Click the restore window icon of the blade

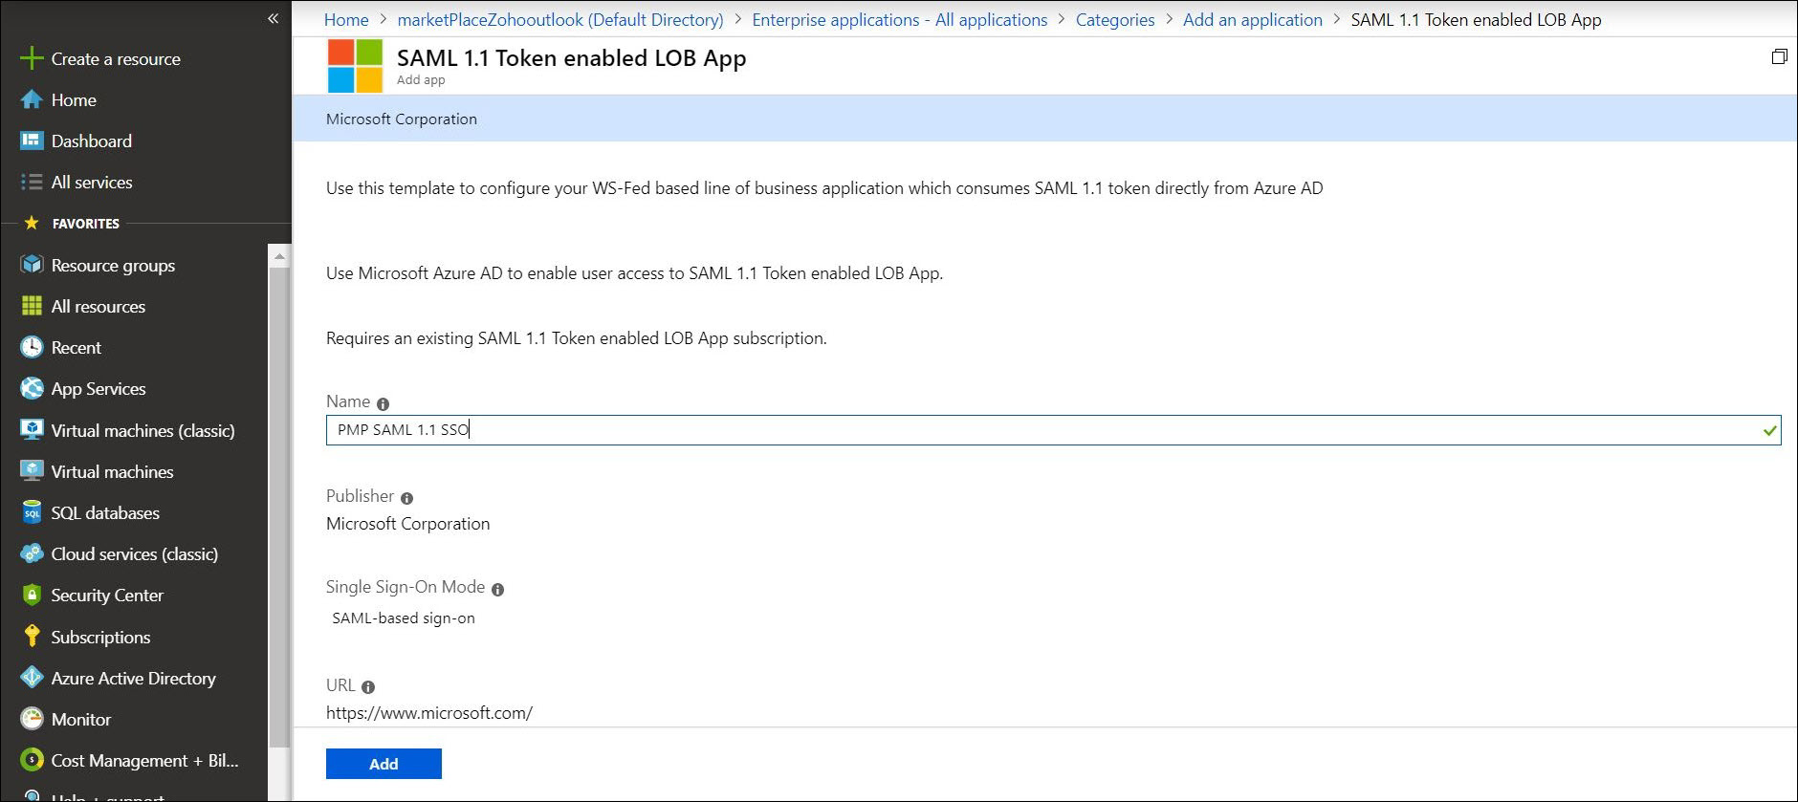(x=1779, y=56)
